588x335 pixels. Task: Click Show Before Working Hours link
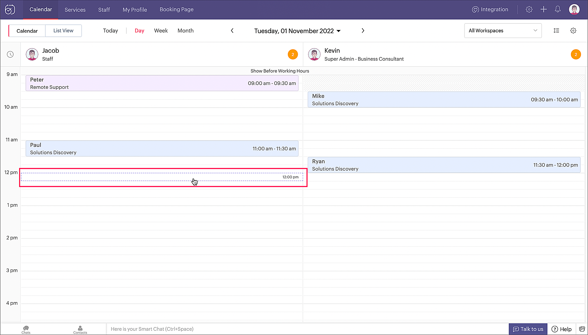(280, 71)
